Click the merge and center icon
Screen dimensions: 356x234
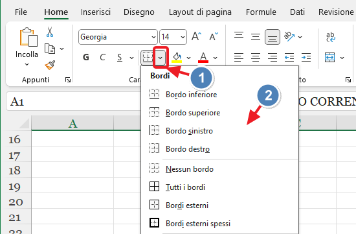pyautogui.click(x=329, y=58)
